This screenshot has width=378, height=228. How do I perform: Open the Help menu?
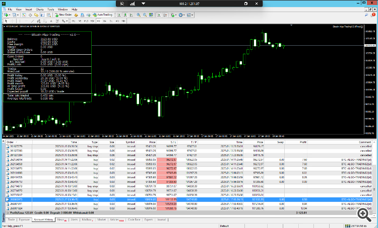pos(75,10)
